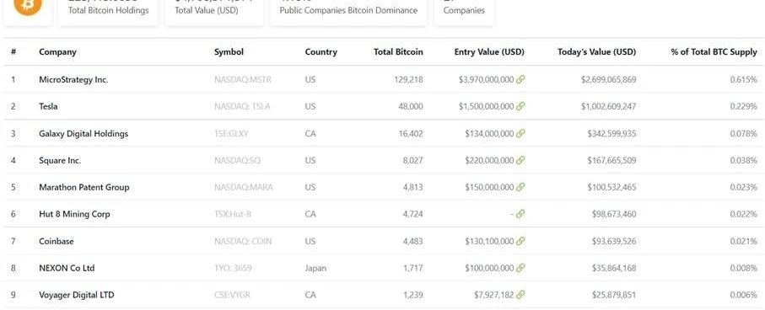The image size is (765, 310).
Task: Select the Total Bitcoin Holdings stat card
Action: click(x=108, y=11)
